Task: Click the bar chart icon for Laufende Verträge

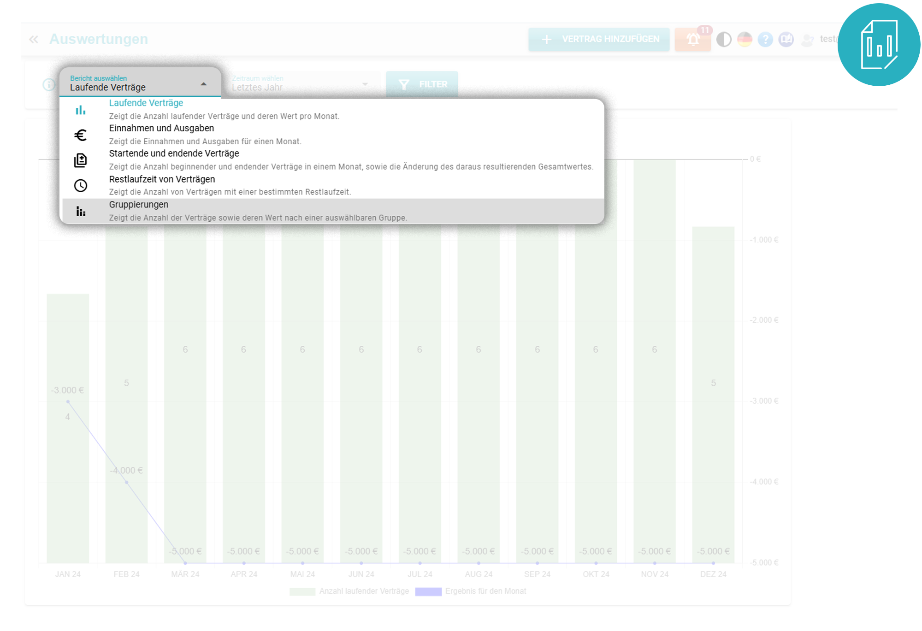Action: [x=81, y=110]
